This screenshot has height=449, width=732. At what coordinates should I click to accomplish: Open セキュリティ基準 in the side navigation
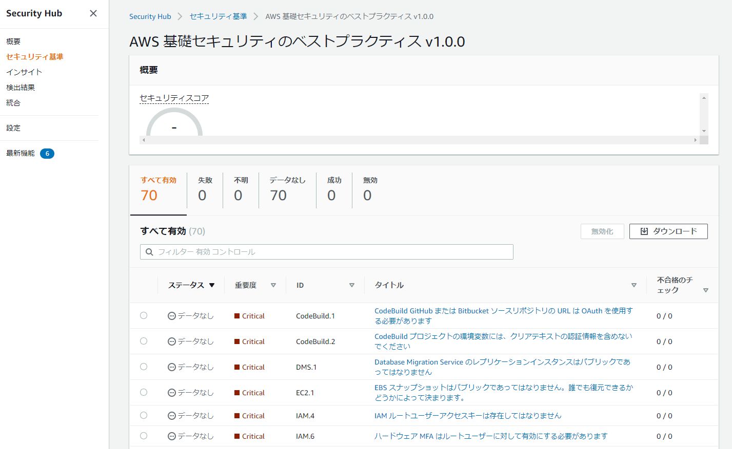pyautogui.click(x=34, y=57)
